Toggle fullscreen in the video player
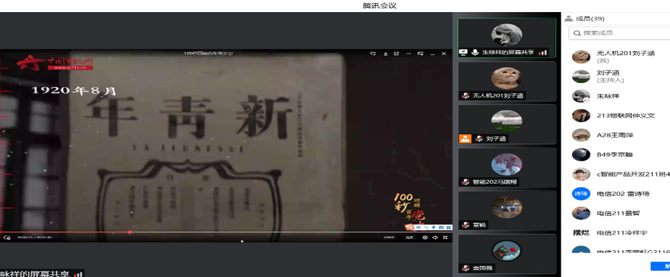670x277 pixels. pos(445,237)
